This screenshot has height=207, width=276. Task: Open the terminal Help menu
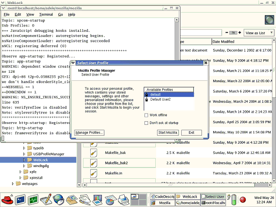click(x=71, y=14)
